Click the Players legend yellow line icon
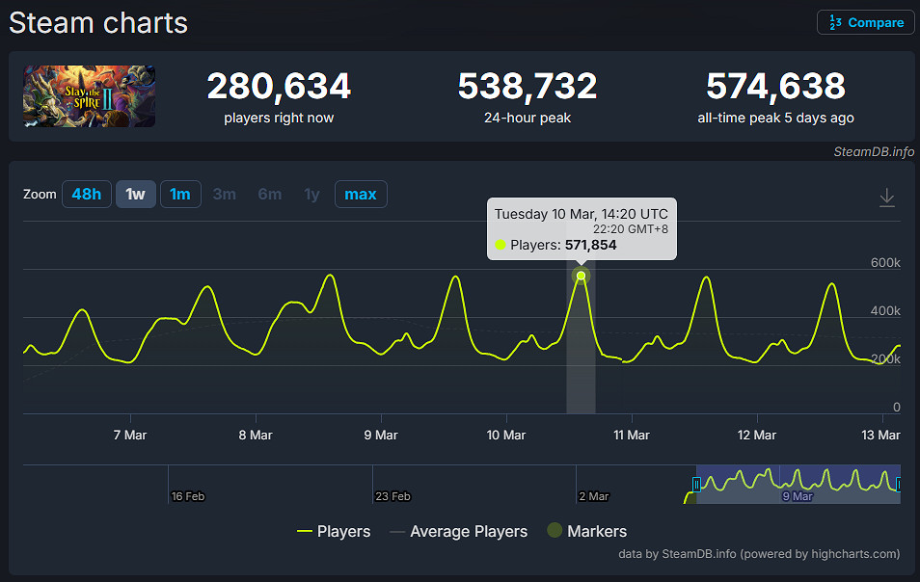Screen dimensions: 920x582 click(x=305, y=532)
